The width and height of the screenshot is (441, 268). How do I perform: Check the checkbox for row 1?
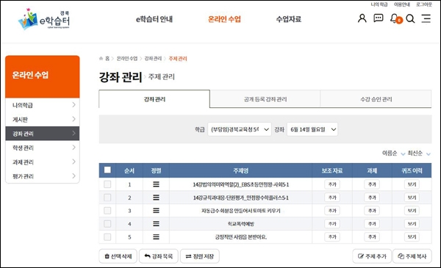tap(107, 184)
